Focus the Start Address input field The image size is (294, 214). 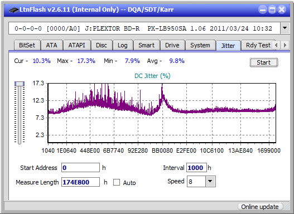click(80, 168)
